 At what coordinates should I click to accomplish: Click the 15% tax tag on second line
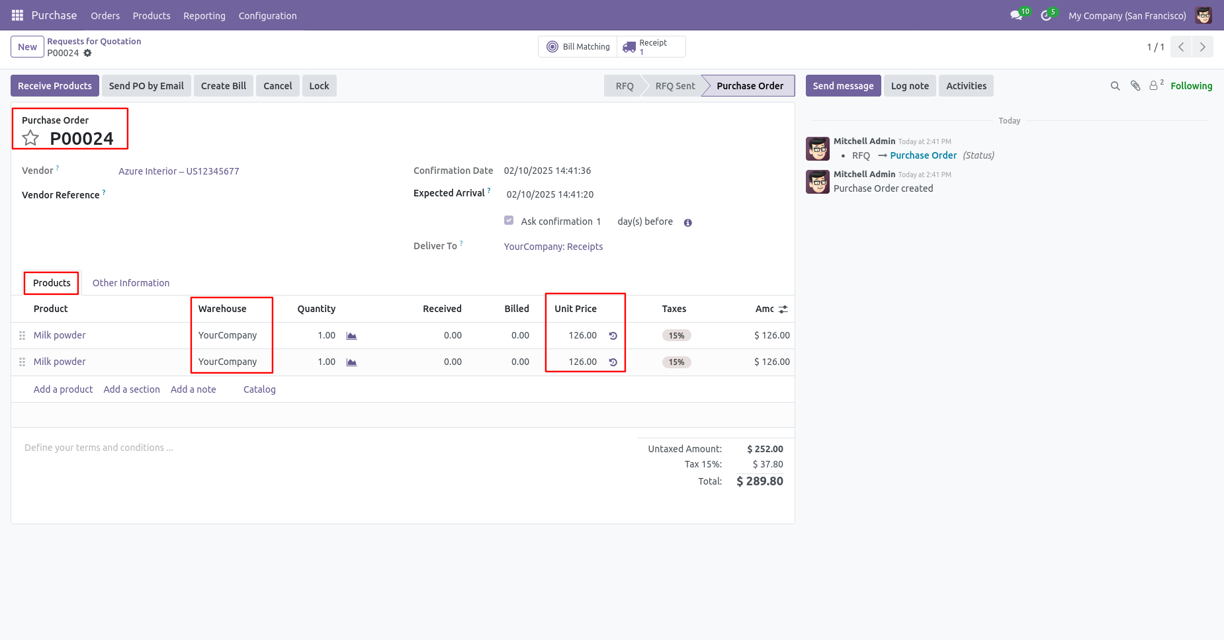(x=676, y=362)
